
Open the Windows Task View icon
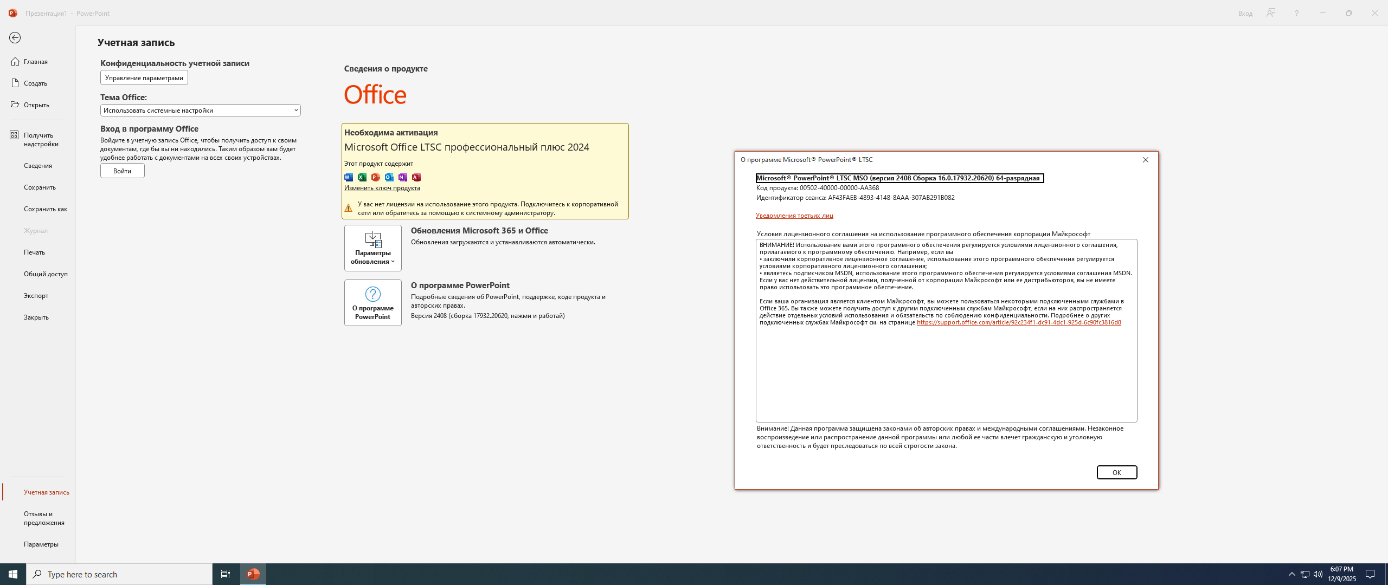pyautogui.click(x=226, y=574)
